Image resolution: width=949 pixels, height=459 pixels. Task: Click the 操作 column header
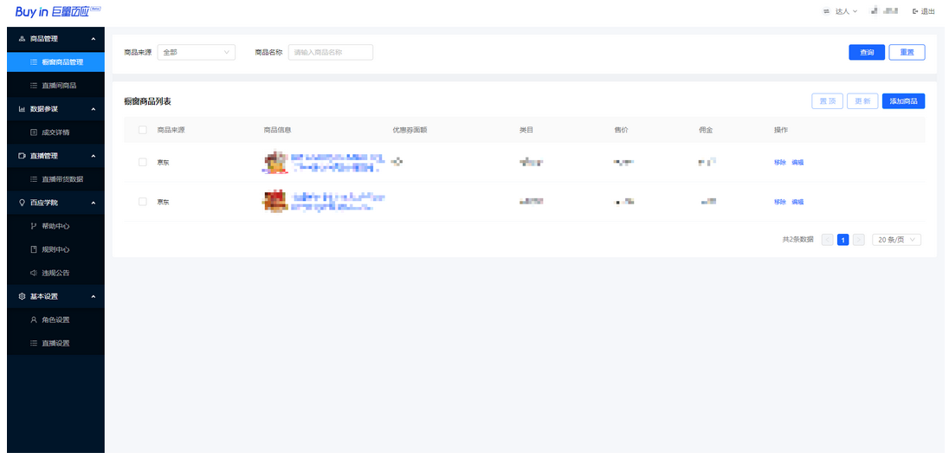[x=781, y=130]
